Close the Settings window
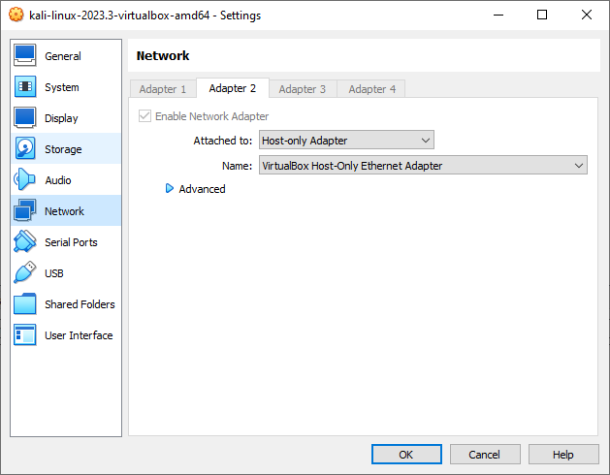Viewport: 610px width, 475px height. point(587,15)
